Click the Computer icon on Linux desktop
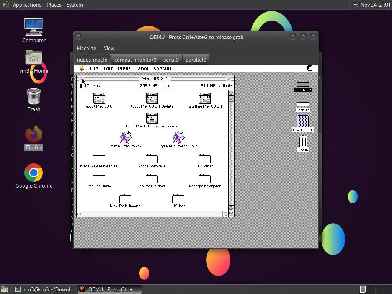 34,27
